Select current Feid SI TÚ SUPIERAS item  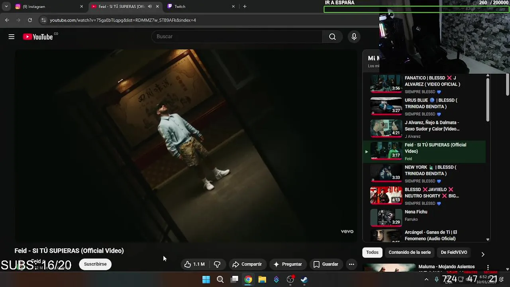424,151
